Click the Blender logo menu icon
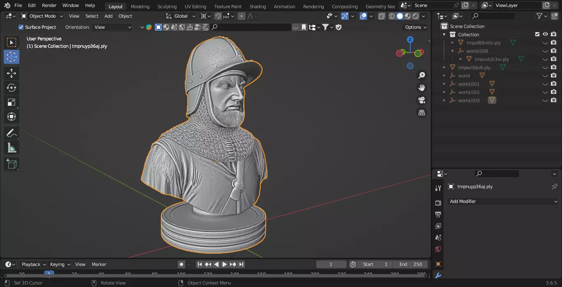Screen dimensions: 562x287 [7, 5]
